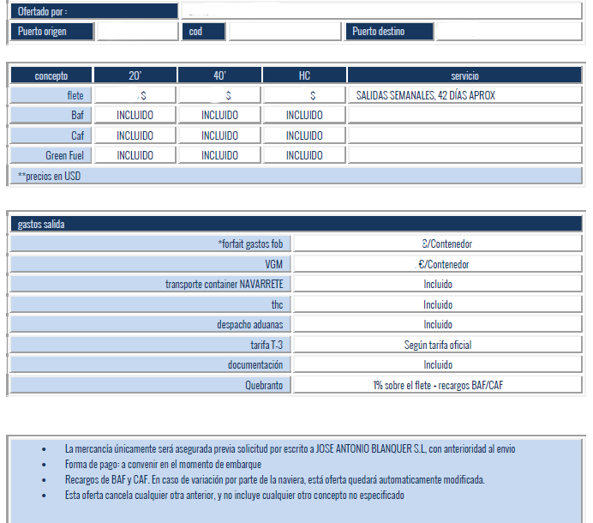Click 'Incluido' in despacho aduanas row
This screenshot has width=593, height=523.
coord(438,324)
